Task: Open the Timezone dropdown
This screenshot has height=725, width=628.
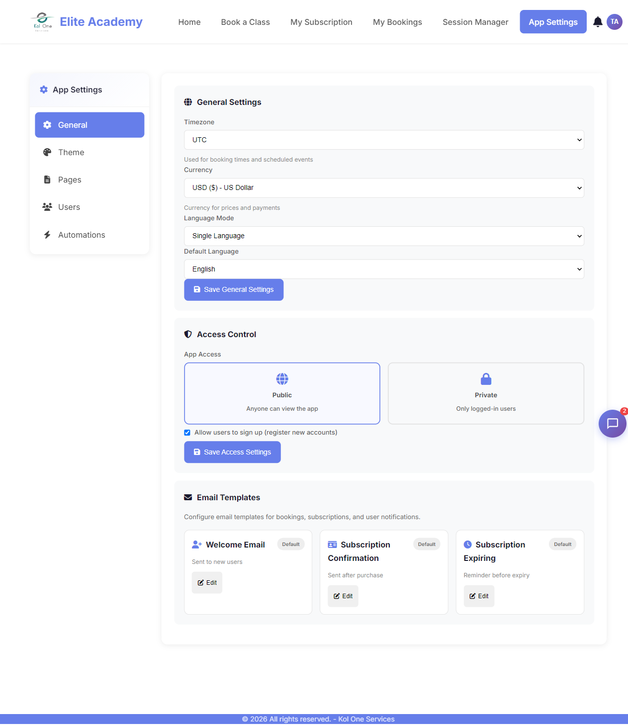Action: point(384,140)
